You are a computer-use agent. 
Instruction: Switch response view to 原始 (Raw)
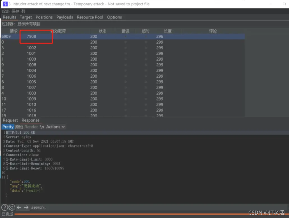(19, 127)
